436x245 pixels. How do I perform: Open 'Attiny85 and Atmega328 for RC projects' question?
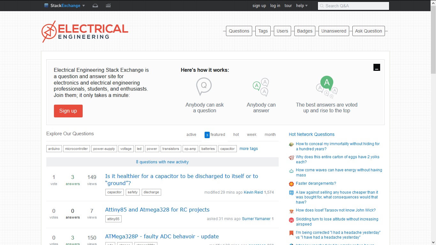point(157,210)
